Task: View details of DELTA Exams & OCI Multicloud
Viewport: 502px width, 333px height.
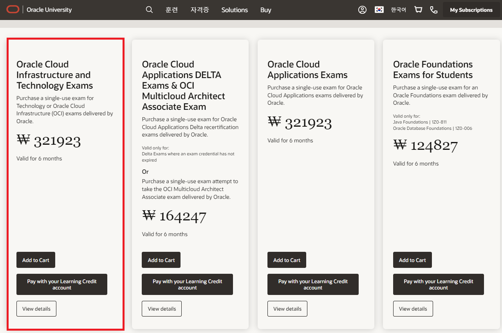Action: point(162,309)
